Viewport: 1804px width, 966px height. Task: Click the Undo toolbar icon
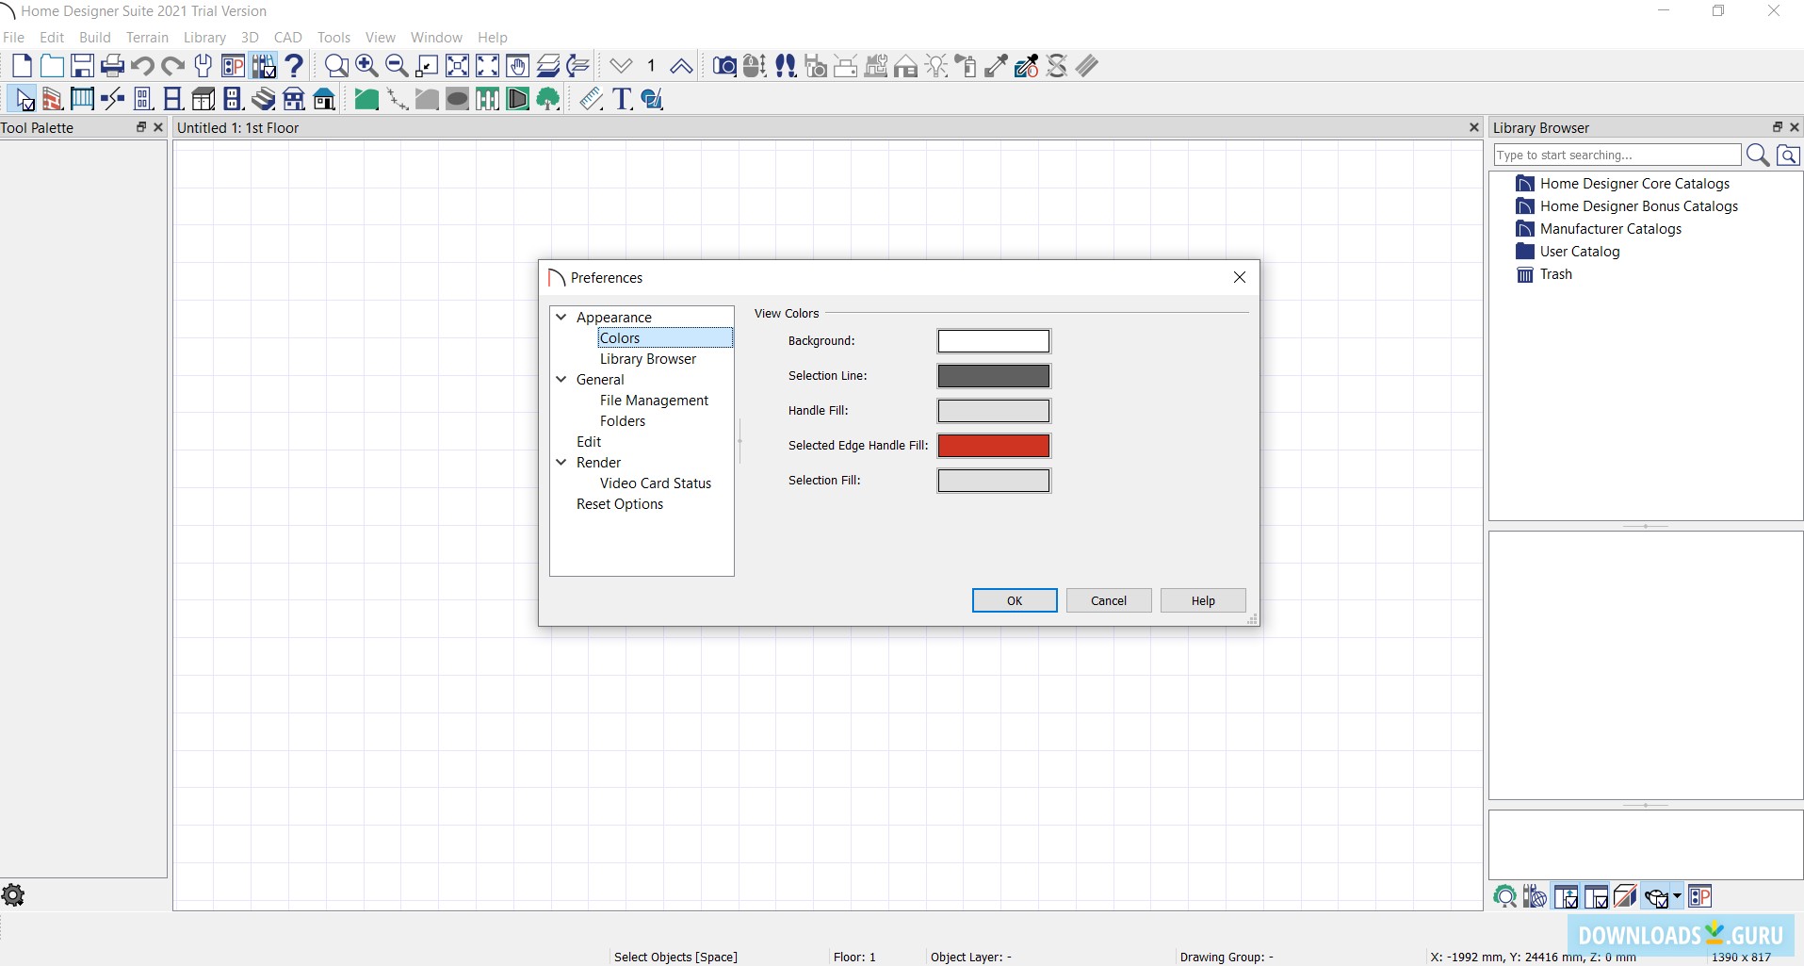tap(142, 66)
